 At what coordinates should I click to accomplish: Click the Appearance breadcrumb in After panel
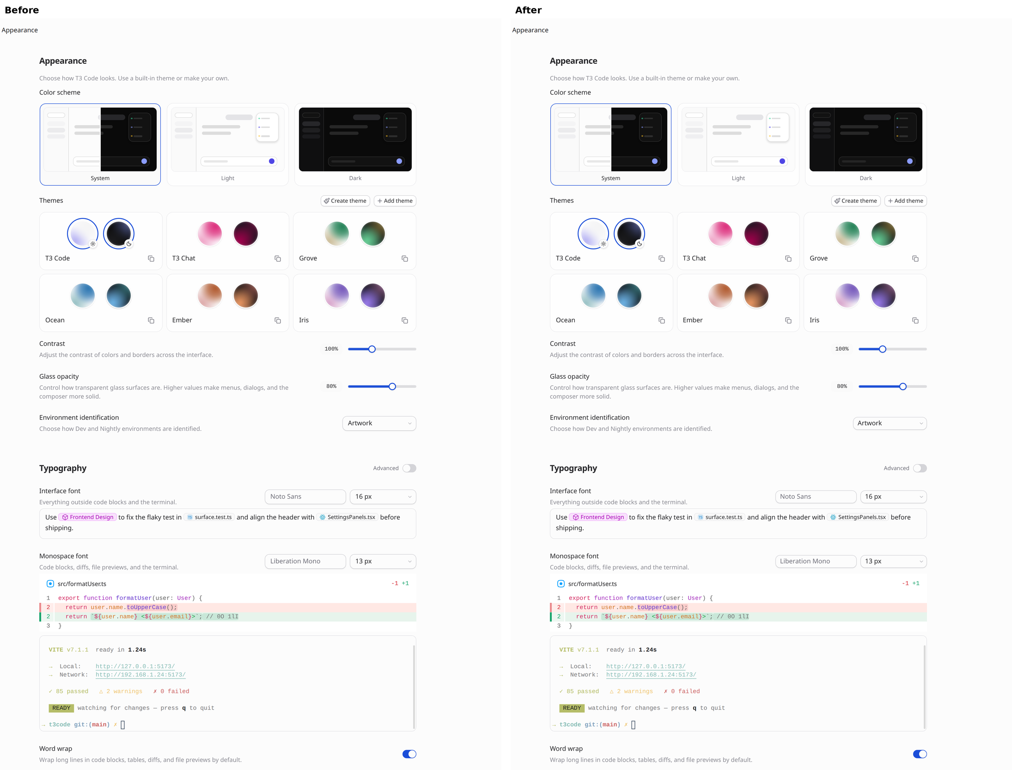(530, 30)
